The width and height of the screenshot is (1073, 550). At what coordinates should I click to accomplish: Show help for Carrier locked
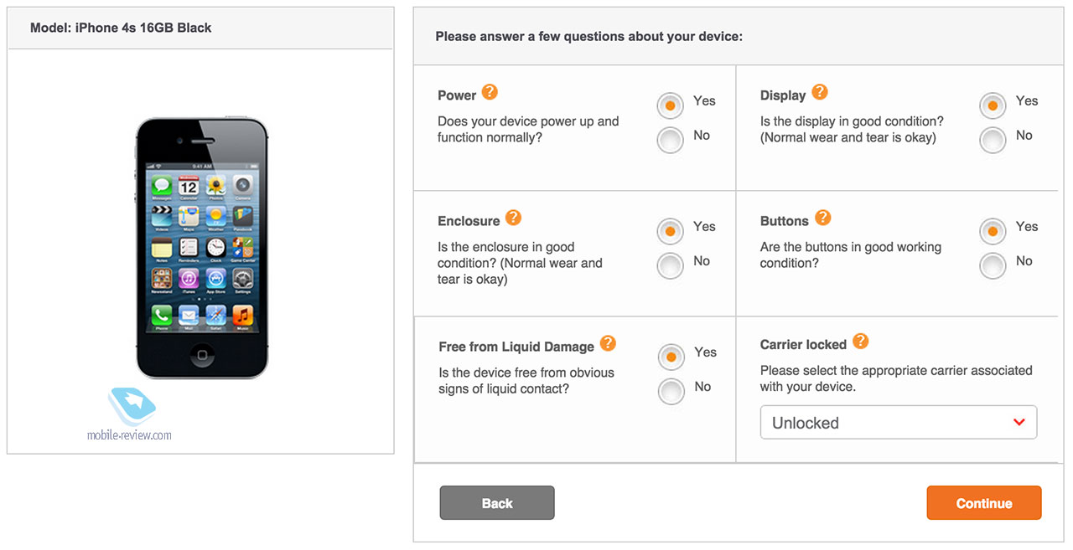pos(860,342)
